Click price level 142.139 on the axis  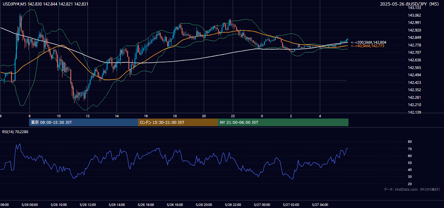[414, 112]
